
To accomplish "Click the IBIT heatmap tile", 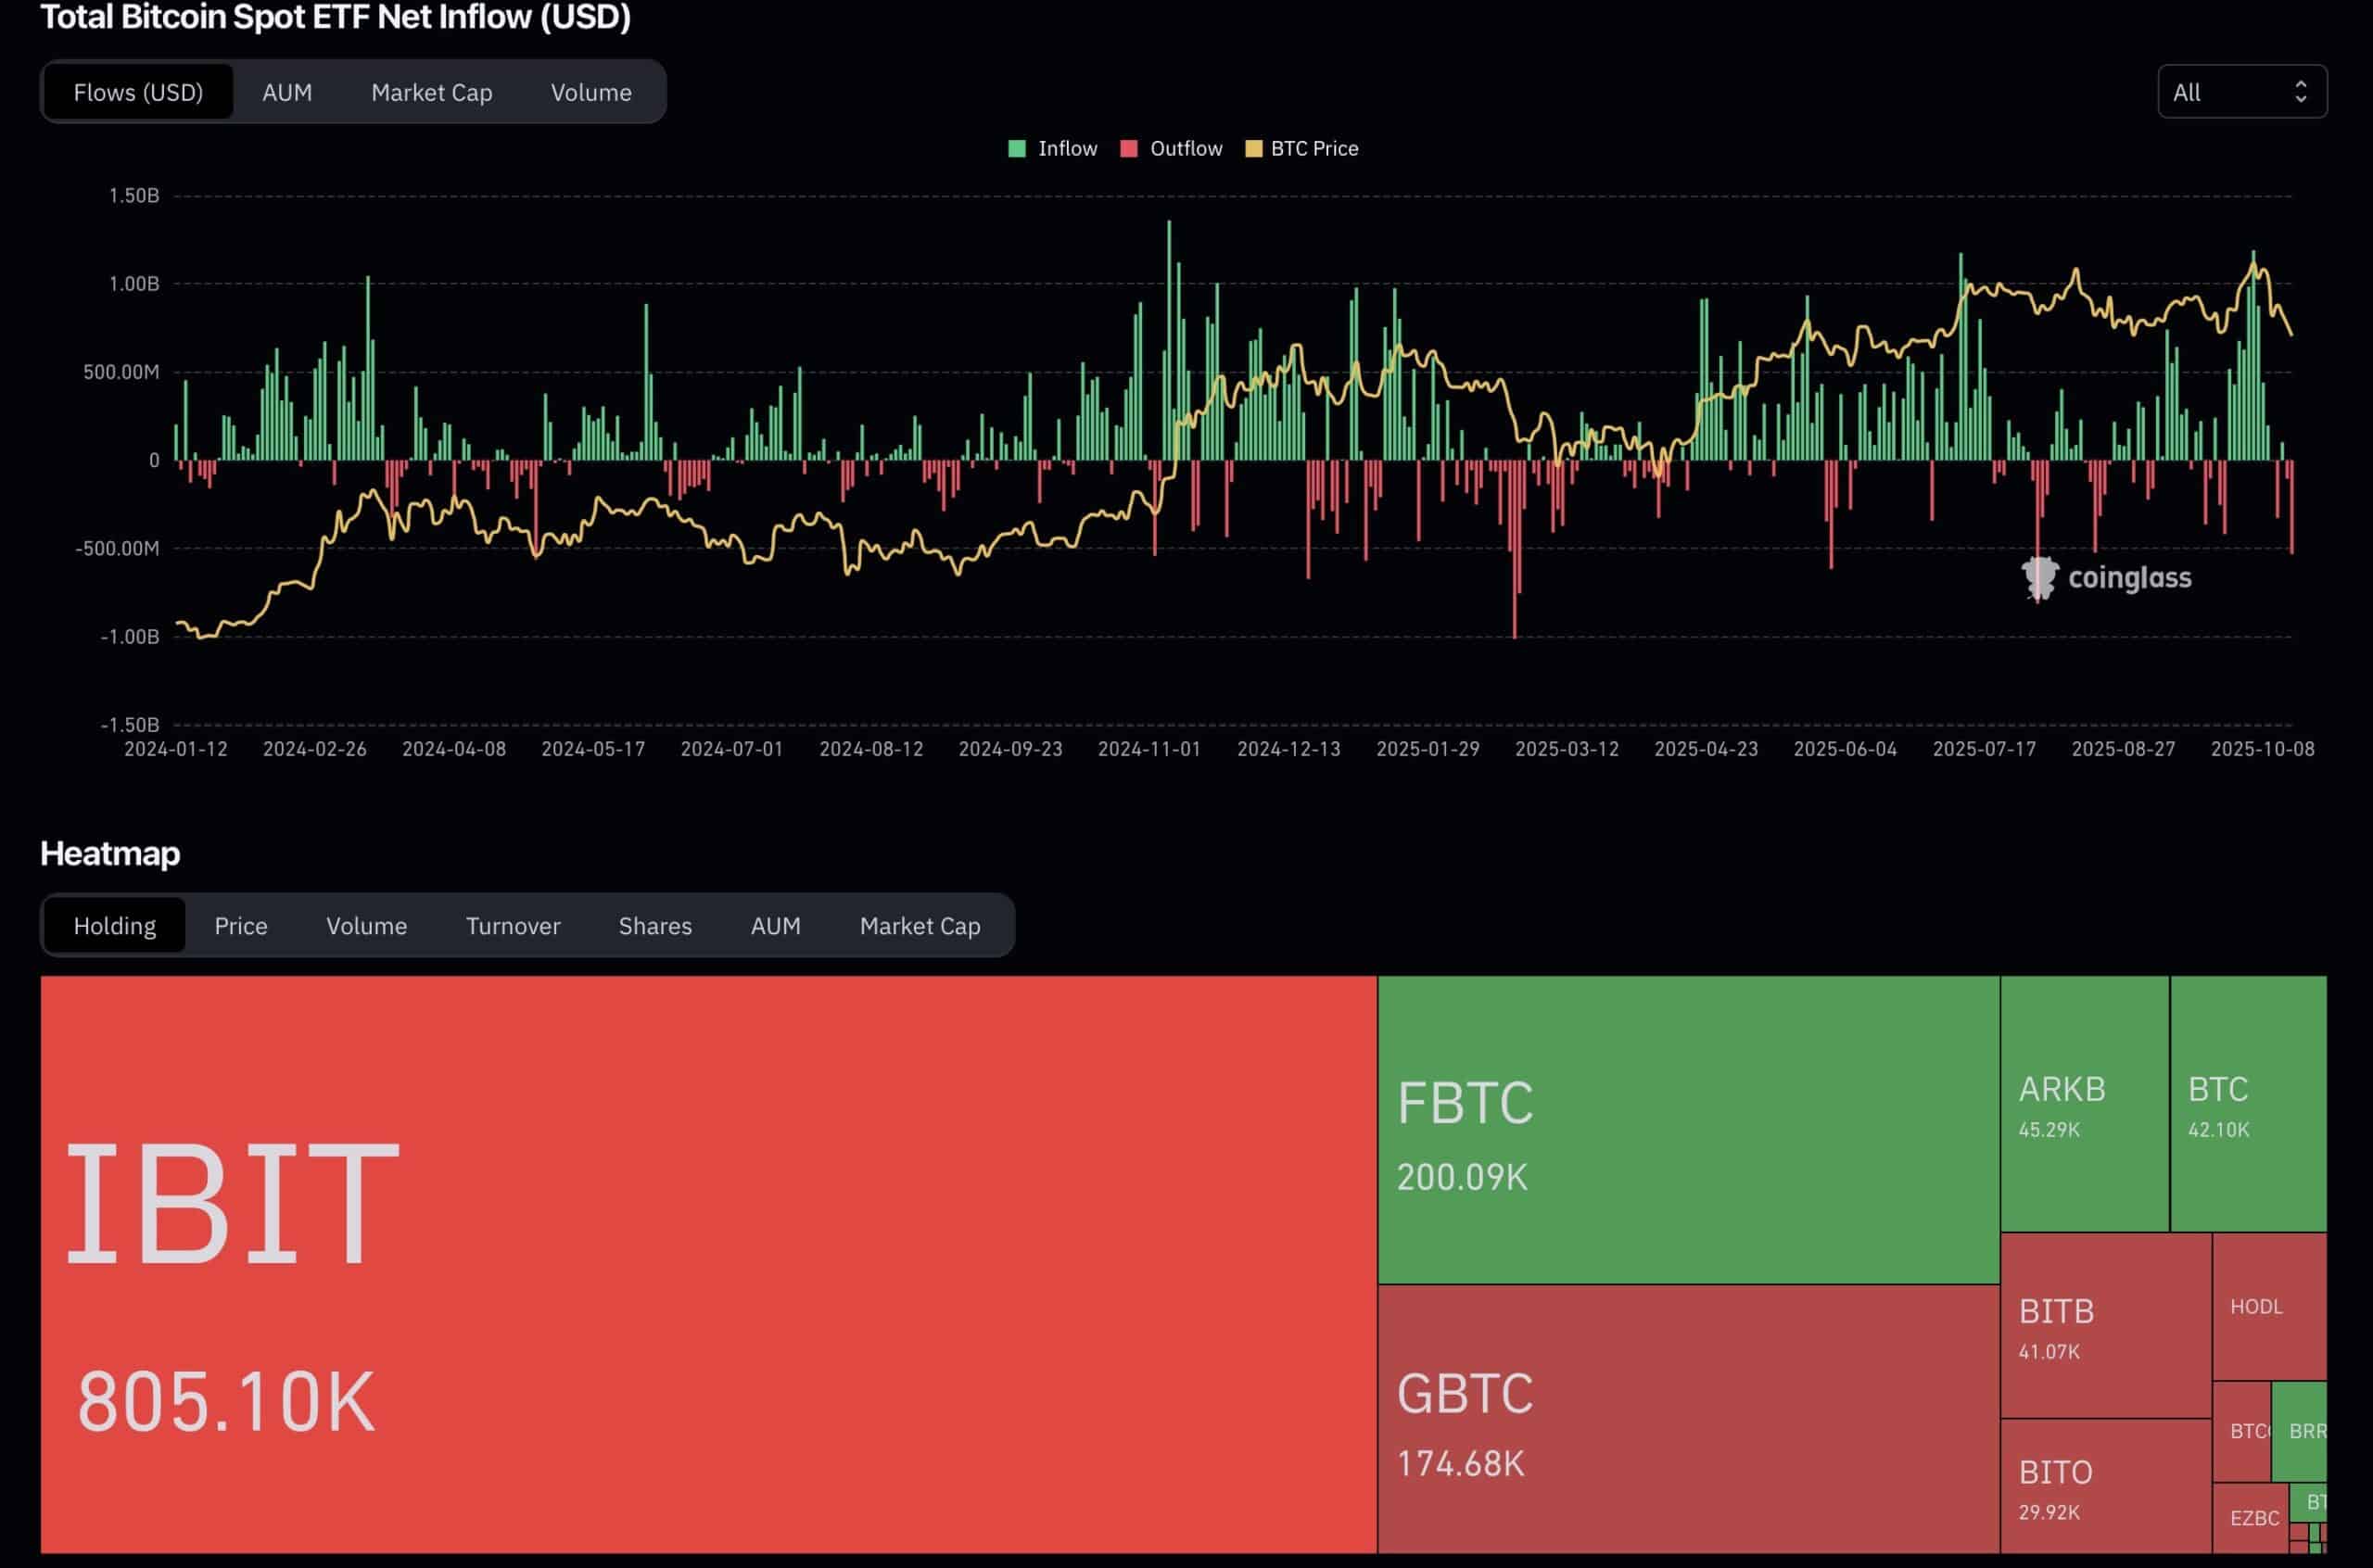I will [x=708, y=1264].
